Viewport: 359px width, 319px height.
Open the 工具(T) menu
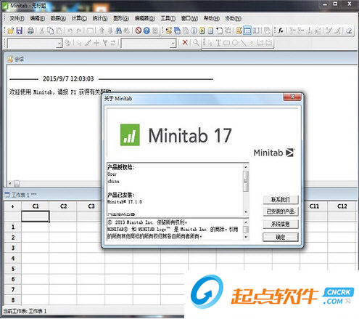[168, 18]
